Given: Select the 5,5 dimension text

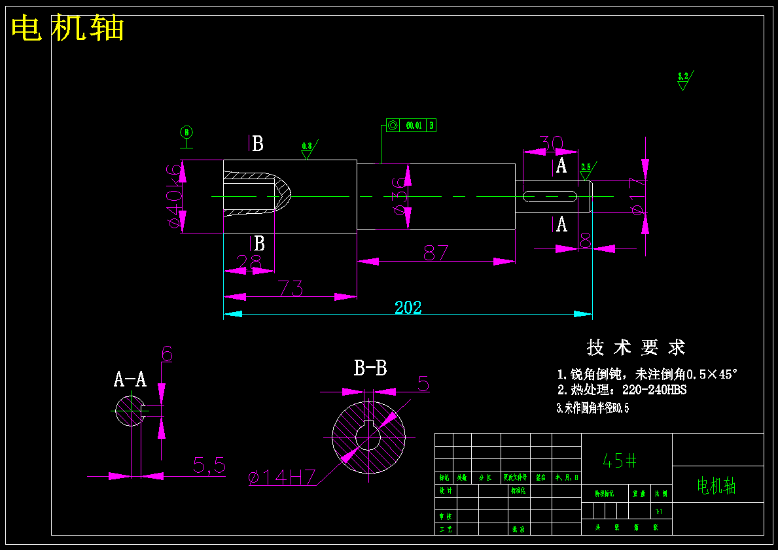Looking at the screenshot, I should [209, 465].
